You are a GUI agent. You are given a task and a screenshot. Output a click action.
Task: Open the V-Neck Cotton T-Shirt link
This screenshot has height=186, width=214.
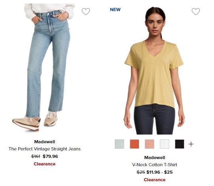(x=155, y=165)
